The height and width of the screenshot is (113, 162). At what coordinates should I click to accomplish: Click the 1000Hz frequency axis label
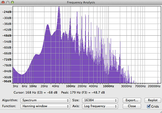pyautogui.click(x=108, y=86)
